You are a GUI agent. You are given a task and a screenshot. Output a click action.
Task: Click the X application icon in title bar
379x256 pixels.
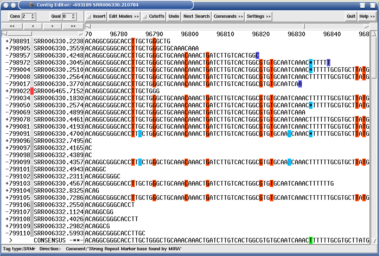(31, 5)
